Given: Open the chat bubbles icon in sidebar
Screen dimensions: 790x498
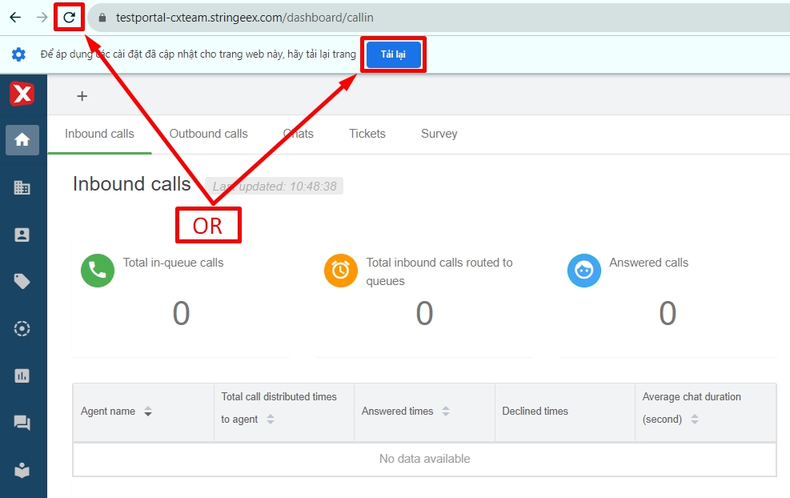Looking at the screenshot, I should coord(22,423).
